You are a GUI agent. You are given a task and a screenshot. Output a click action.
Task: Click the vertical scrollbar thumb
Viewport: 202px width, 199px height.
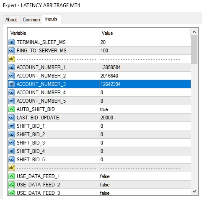194,49
